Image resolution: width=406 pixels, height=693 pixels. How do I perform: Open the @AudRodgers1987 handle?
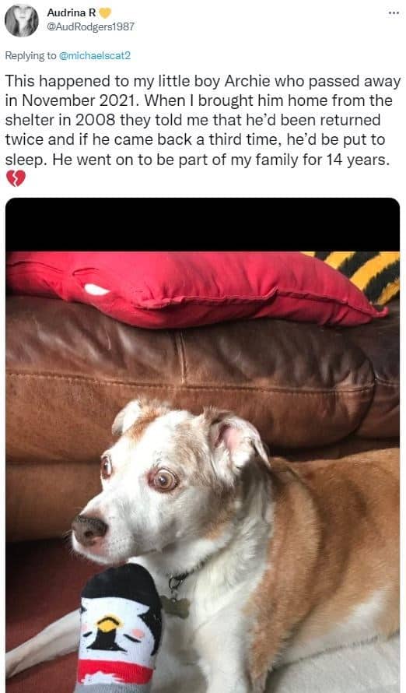tap(90, 27)
